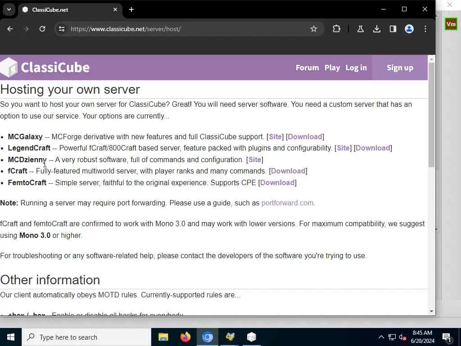
Task: Open the MCGalaxy Download link
Action: [305, 137]
